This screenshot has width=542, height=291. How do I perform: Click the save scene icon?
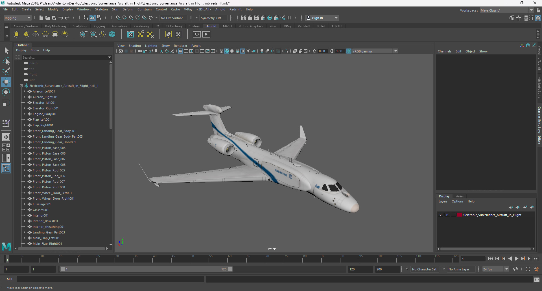54,18
